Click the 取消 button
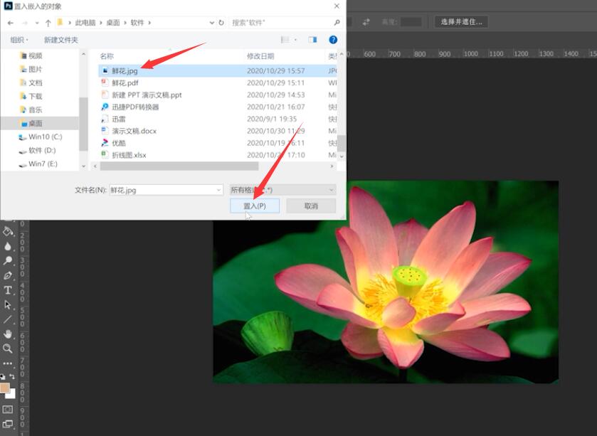The image size is (597, 436). (311, 206)
